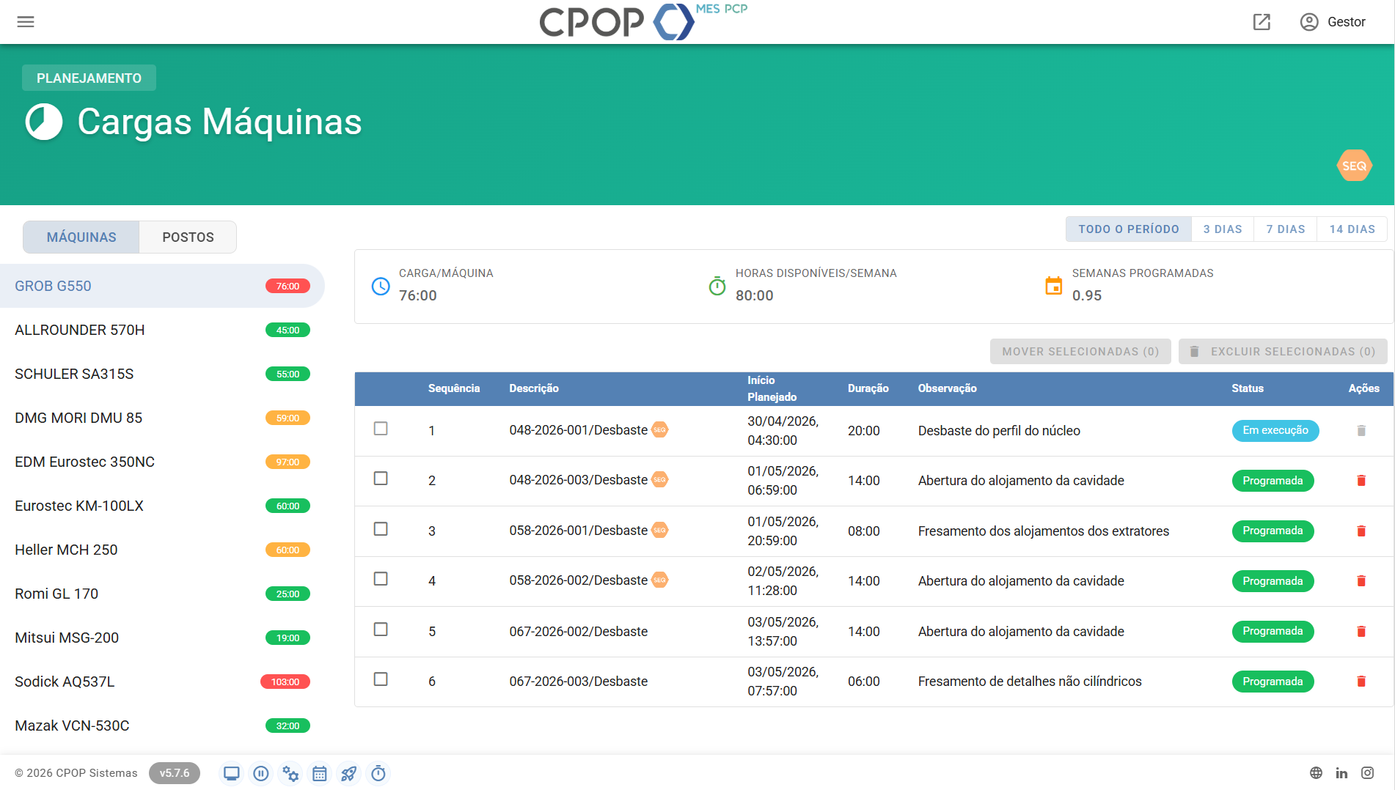Select checkbox for sequence 4 row
Screen dimensions: 1395x790
pyautogui.click(x=381, y=579)
